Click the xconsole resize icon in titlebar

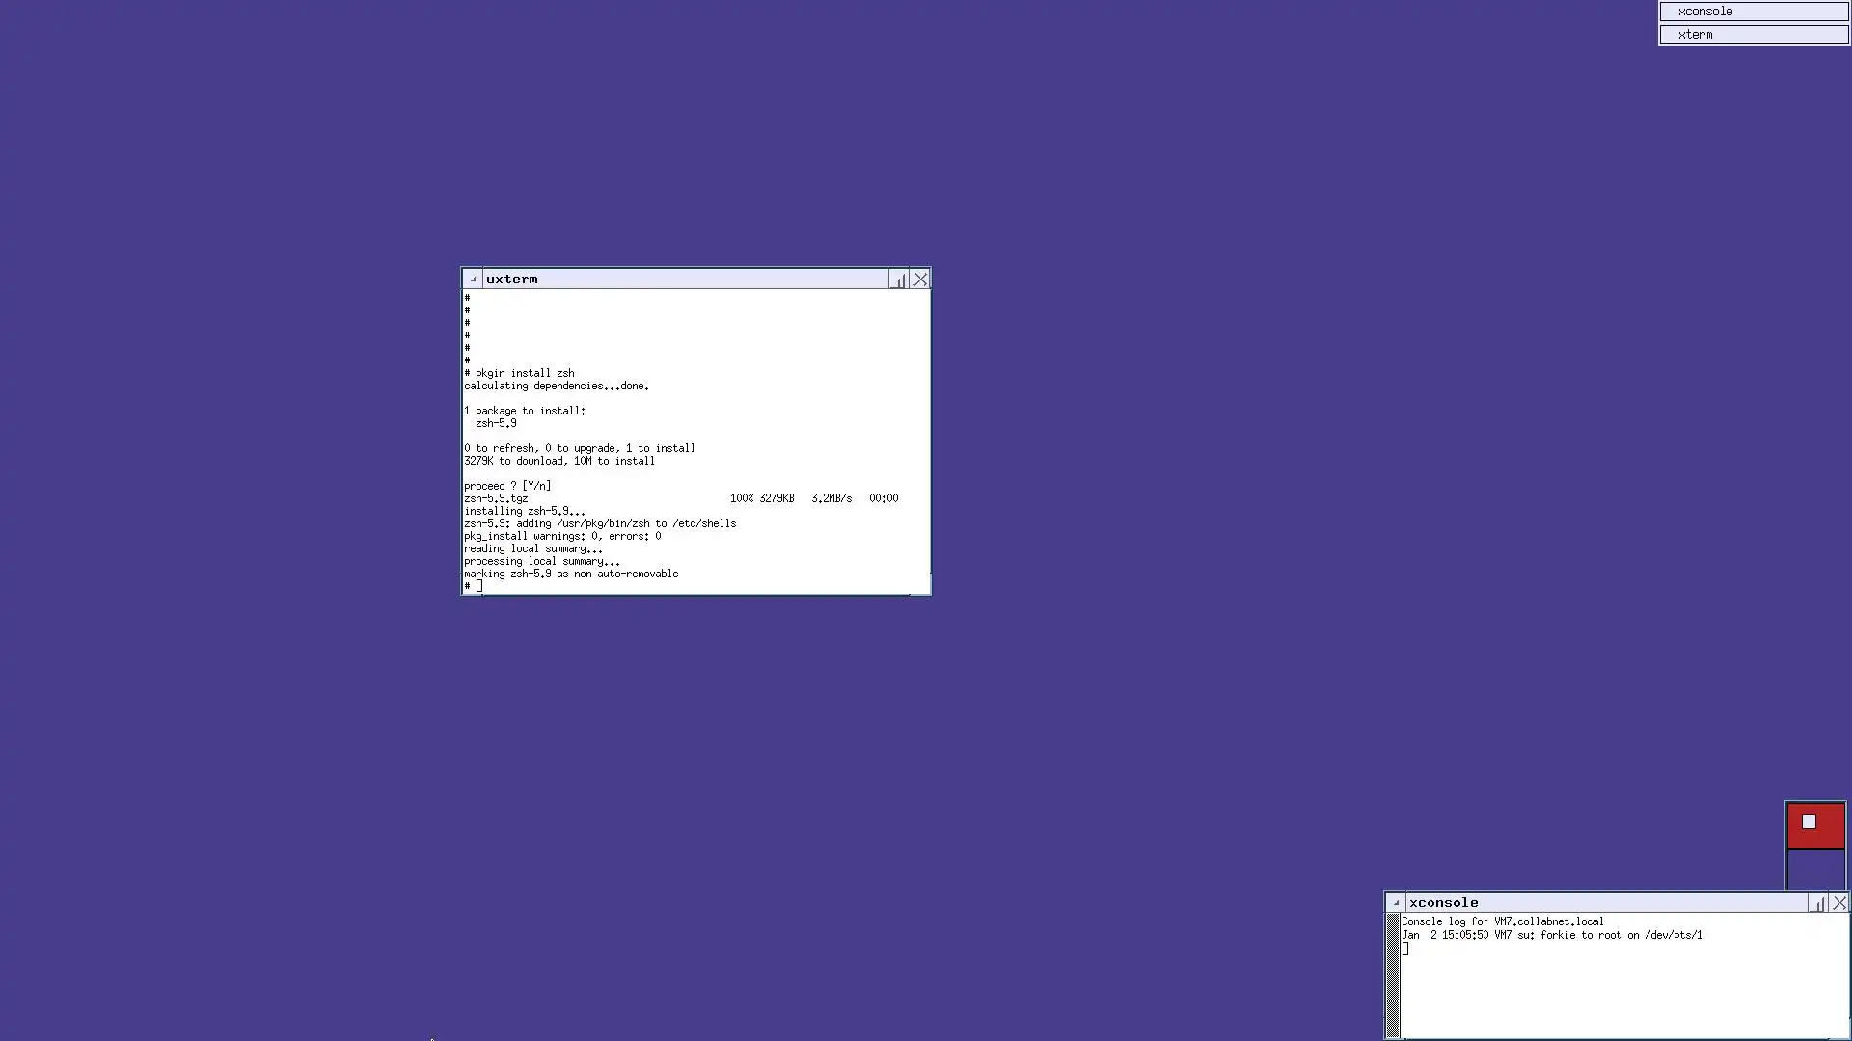[1818, 903]
